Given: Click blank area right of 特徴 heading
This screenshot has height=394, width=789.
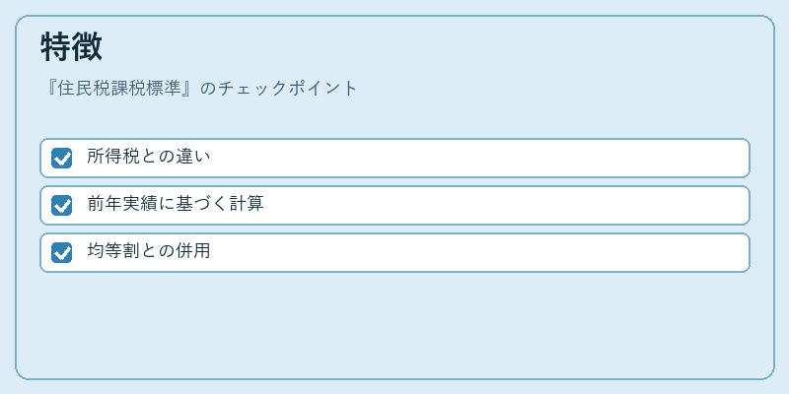Looking at the screenshot, I should point(433,47).
